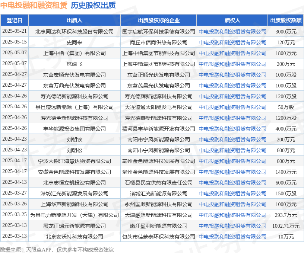Open pledgee link in 2025-05-21 row
Screen dimensions: 304x253
coord(232,32)
